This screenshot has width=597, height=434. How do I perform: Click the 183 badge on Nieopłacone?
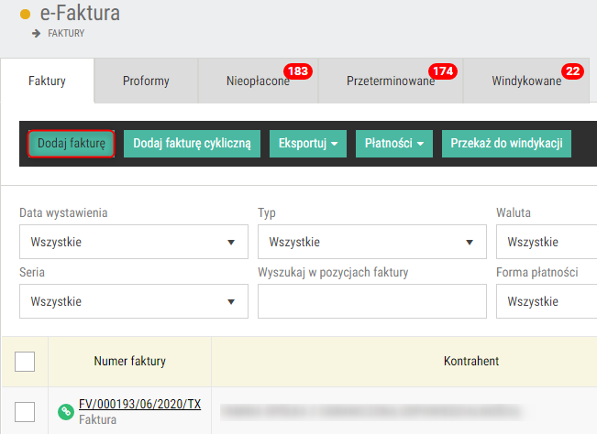coord(298,71)
